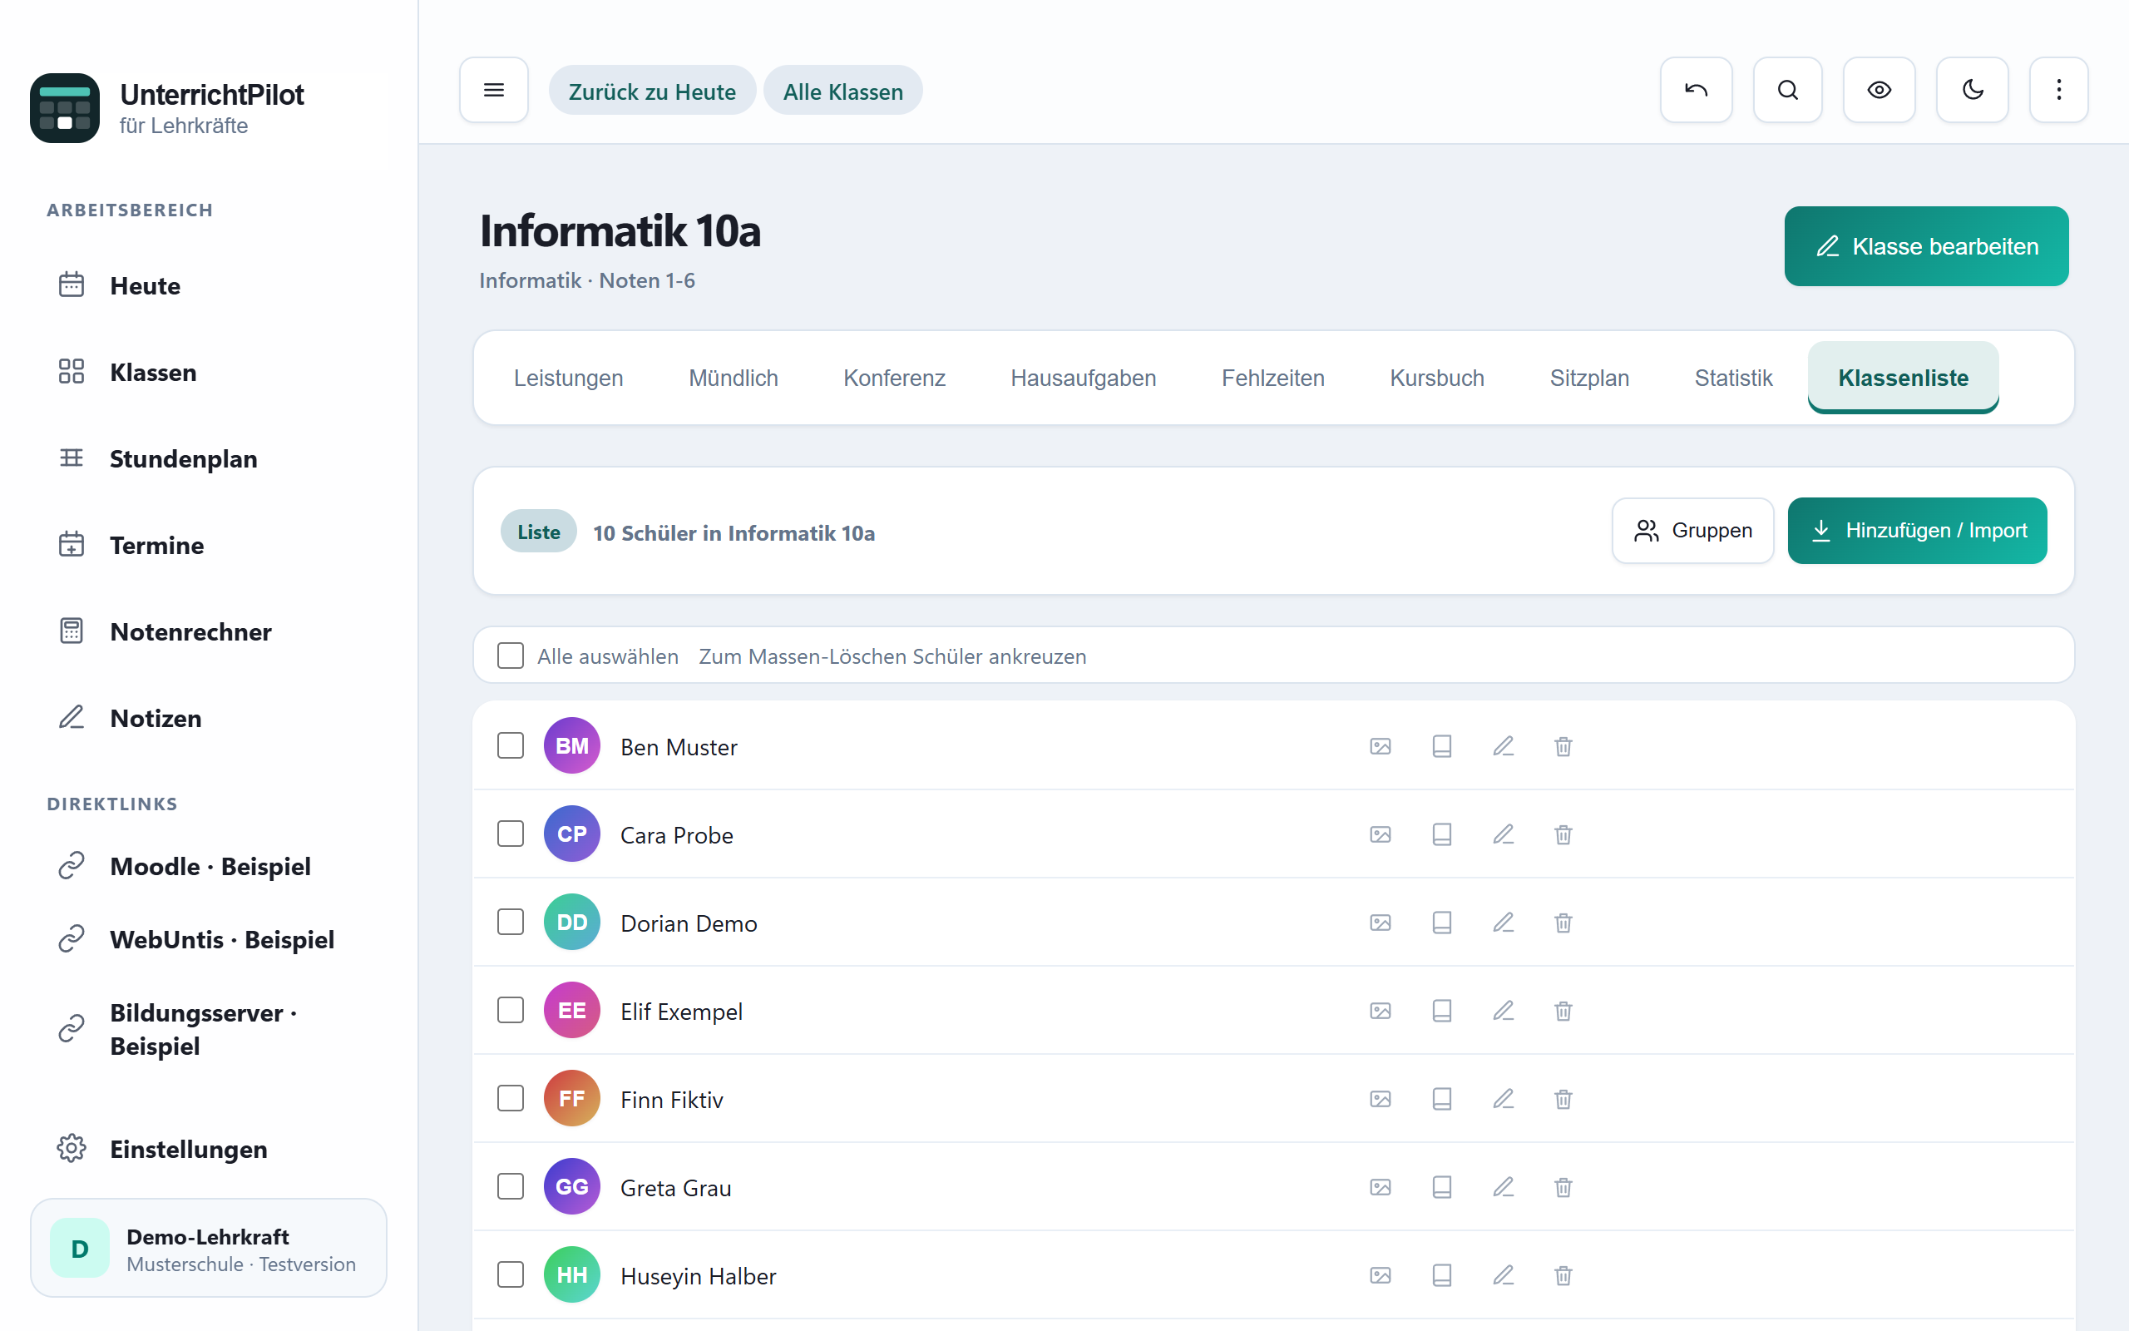The image size is (2129, 1331).
Task: Edit Cara Probe with pencil icon
Action: click(1503, 834)
